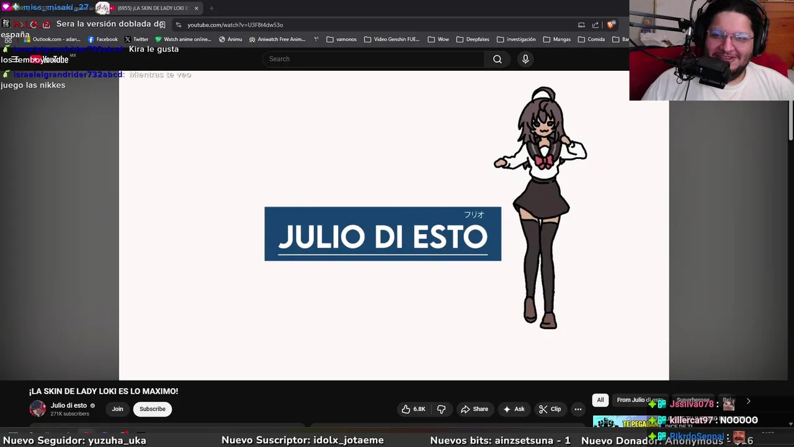Screen dimensions: 794x447
Task: Select the Superheroes filter chip
Action: 692,400
